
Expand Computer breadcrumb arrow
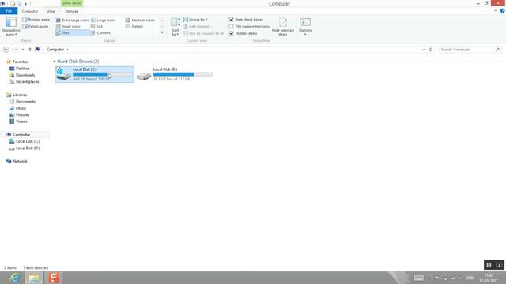point(67,50)
